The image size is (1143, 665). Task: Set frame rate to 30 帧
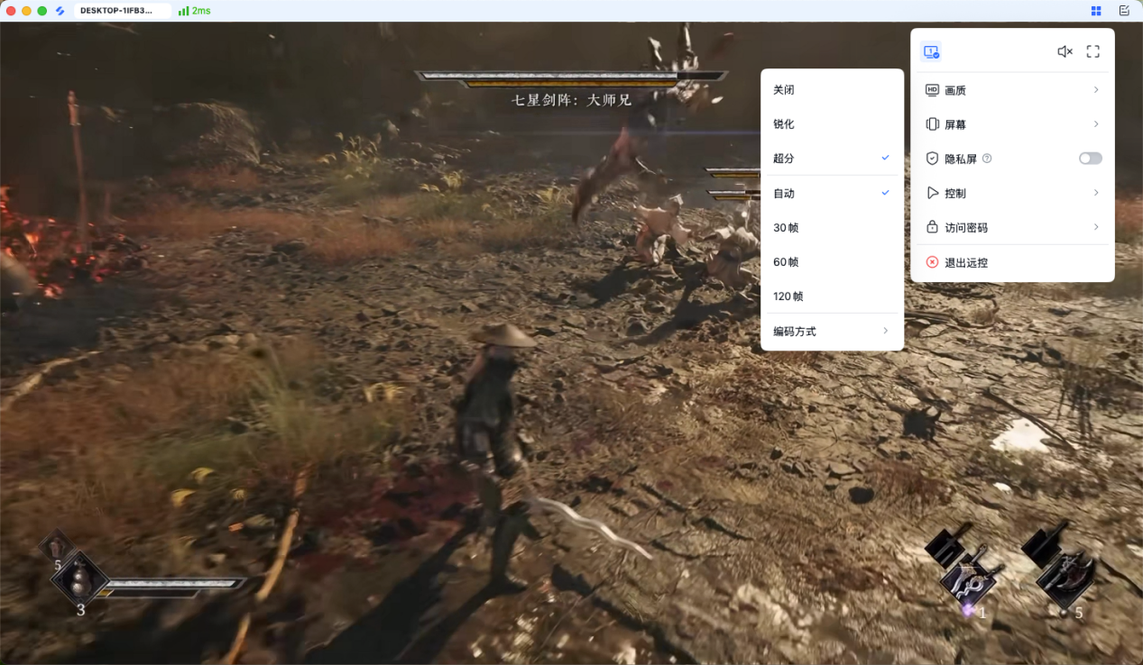point(832,228)
